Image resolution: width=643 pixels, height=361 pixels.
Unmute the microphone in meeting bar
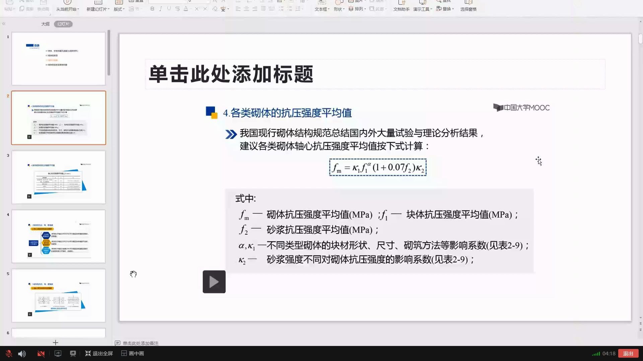[9, 354]
